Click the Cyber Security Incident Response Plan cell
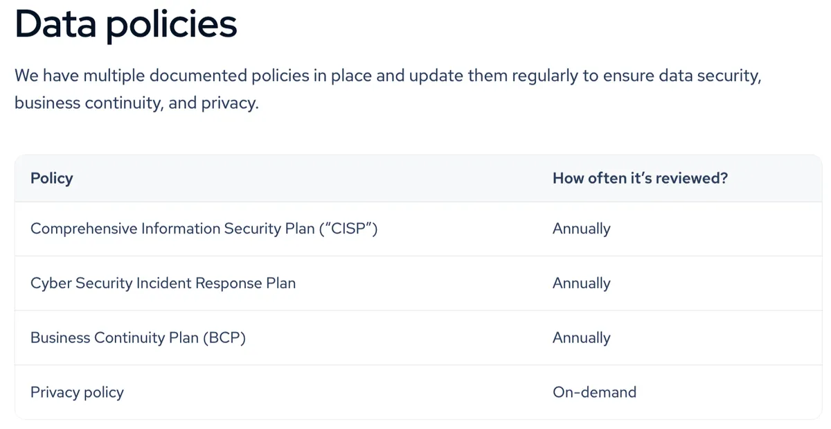This screenshot has height=429, width=831. click(x=163, y=283)
